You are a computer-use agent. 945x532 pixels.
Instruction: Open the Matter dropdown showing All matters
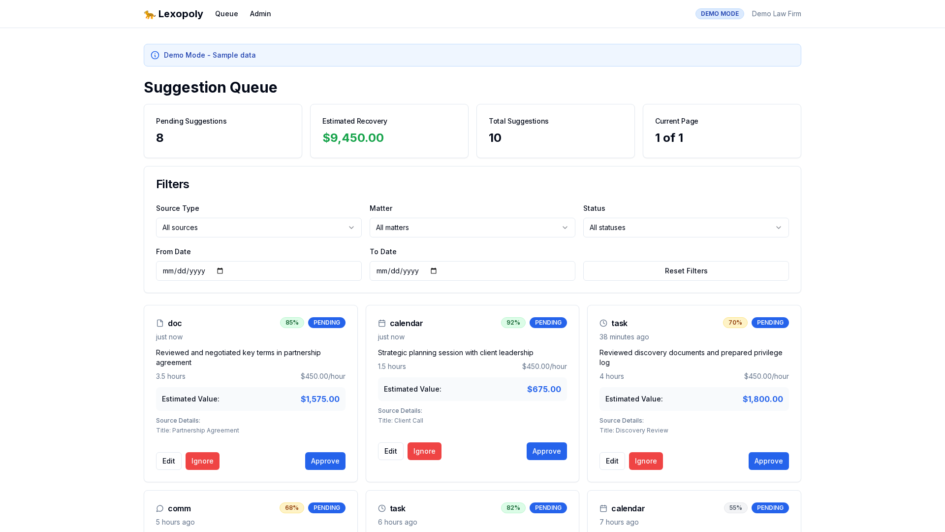click(x=472, y=228)
